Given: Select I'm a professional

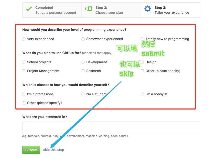Looking at the screenshot, I should click(24, 94).
